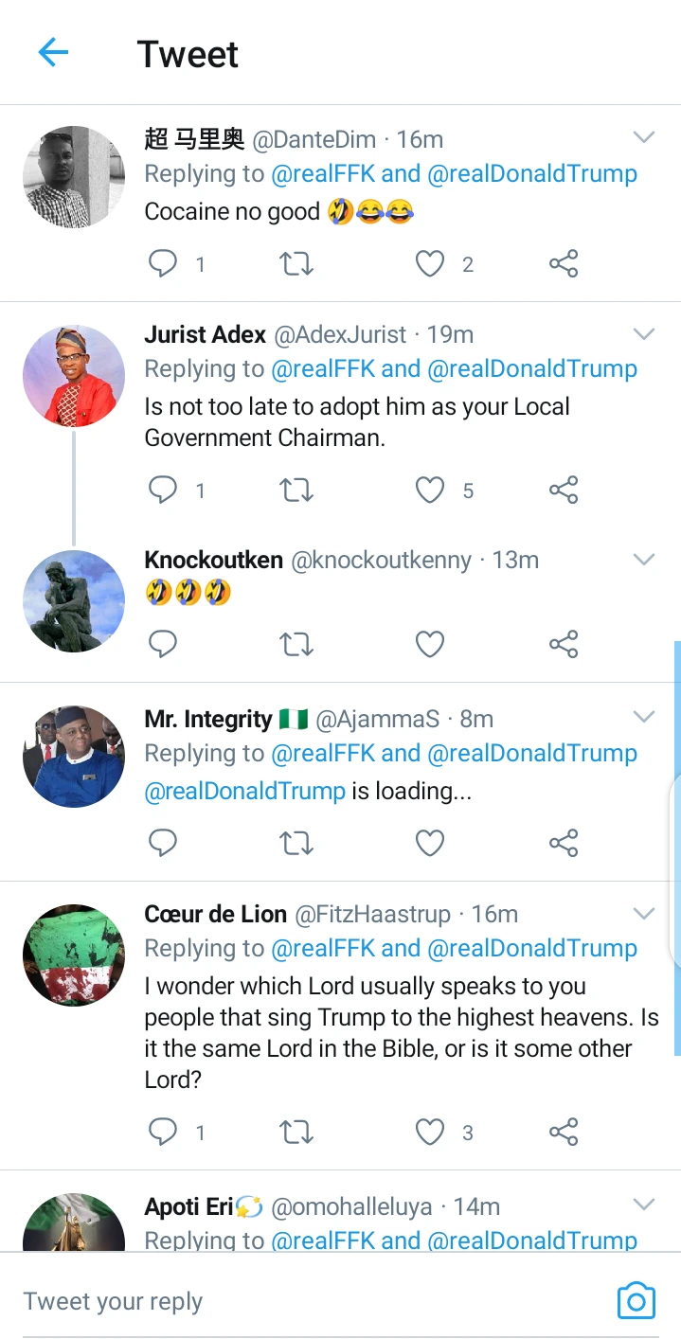
Task: Retweet Jurist Adex's tweet
Action: pos(296,490)
